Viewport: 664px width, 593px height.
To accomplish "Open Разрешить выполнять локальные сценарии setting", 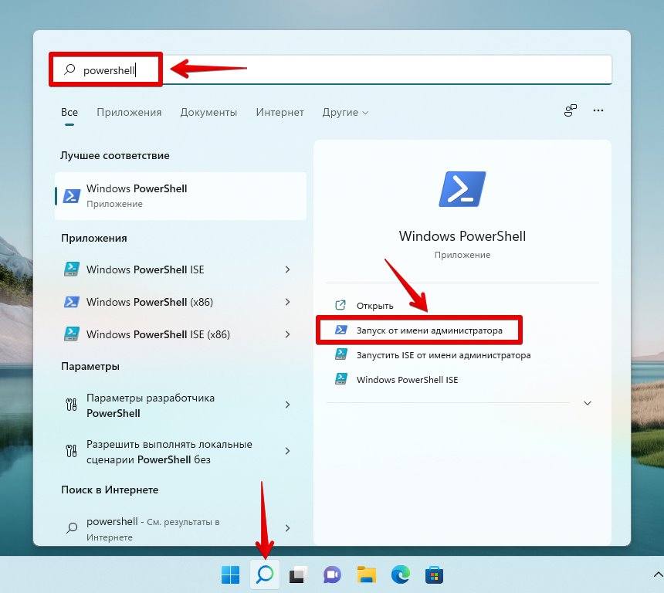I will tap(181, 452).
